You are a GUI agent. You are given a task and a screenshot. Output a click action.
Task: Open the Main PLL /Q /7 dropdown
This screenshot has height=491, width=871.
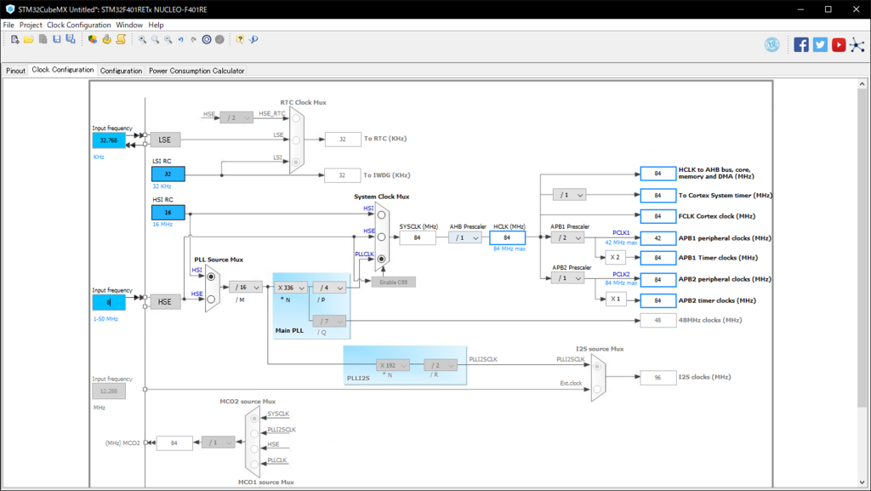(x=329, y=321)
